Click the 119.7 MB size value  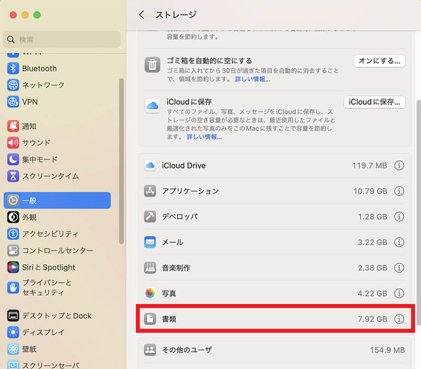370,165
